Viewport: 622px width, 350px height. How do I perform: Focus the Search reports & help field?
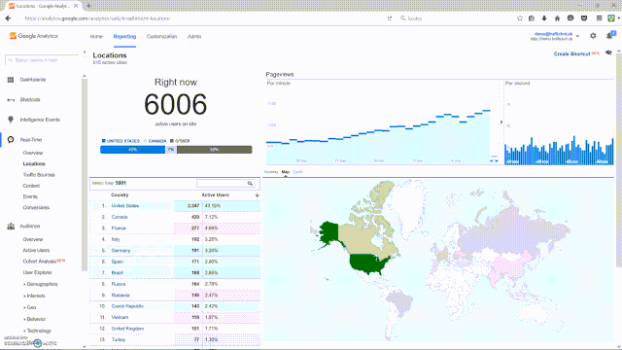42,60
